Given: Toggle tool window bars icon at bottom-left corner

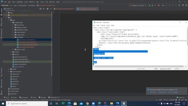Looking at the screenshot, I should click(x=1, y=100).
